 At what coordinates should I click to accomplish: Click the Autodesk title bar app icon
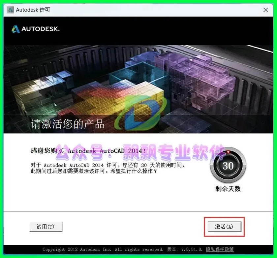[10, 10]
